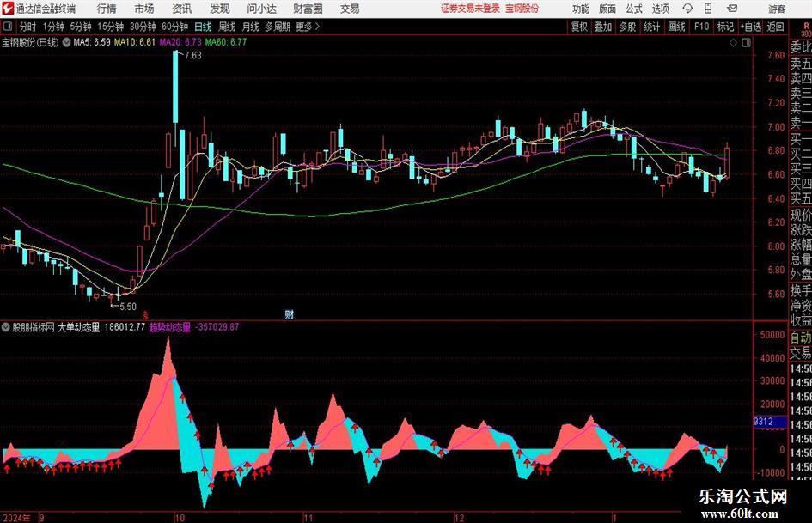The width and height of the screenshot is (812, 523).
Task: Open the 选项 menu
Action: (x=661, y=9)
